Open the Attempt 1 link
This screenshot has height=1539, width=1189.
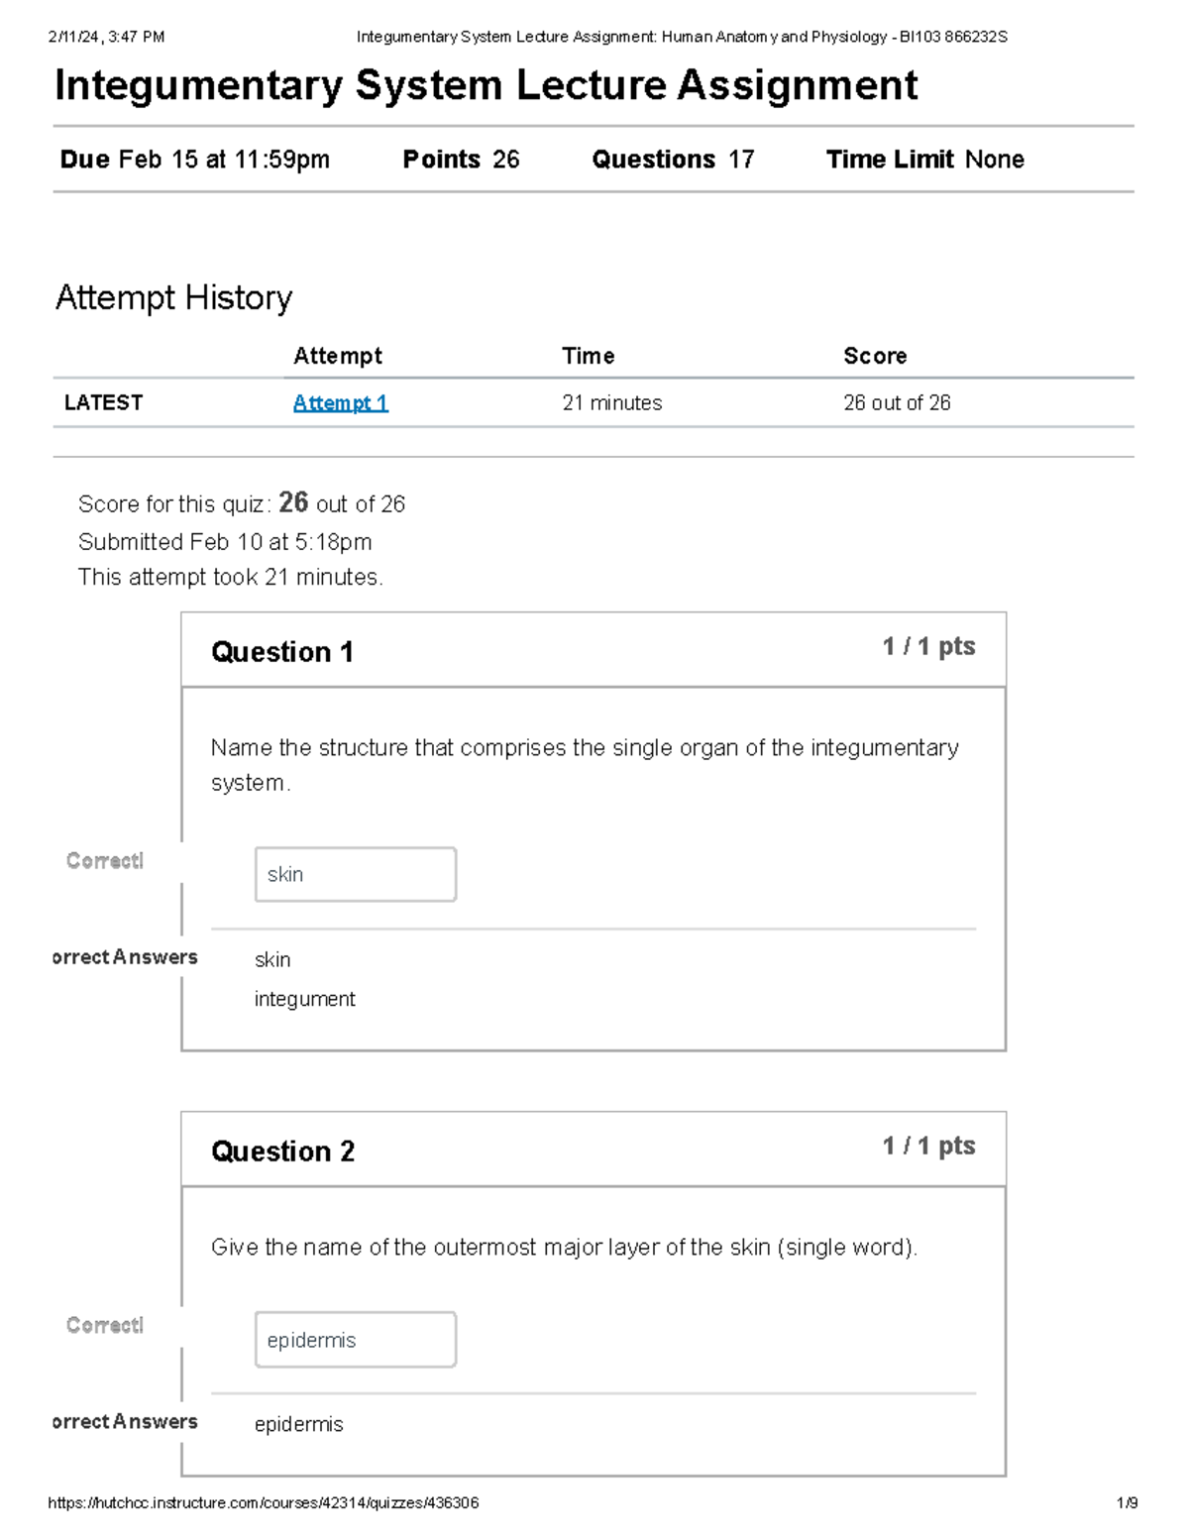[340, 402]
